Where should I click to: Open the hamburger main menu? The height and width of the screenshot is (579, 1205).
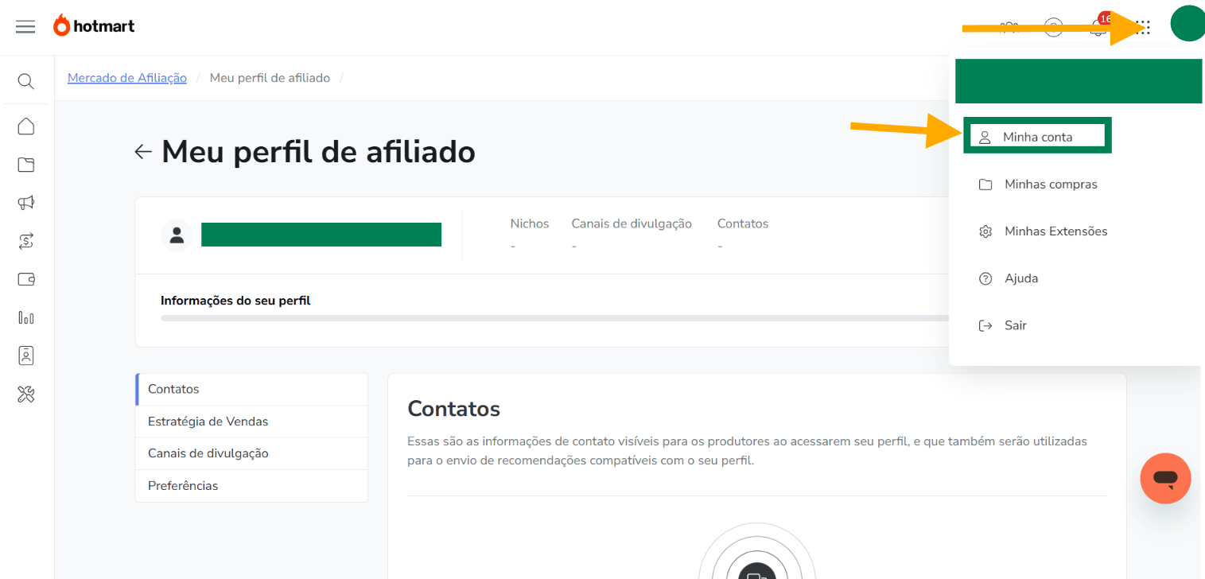[25, 27]
